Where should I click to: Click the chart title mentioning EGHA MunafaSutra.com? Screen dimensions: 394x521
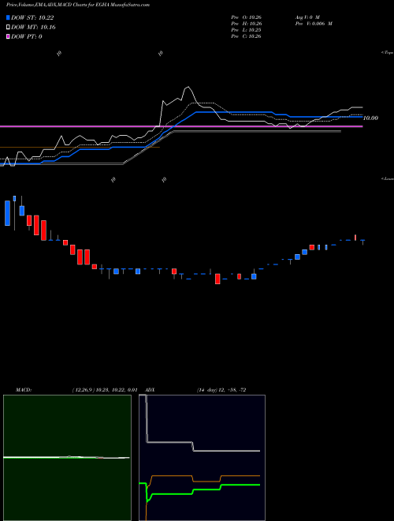point(77,5)
